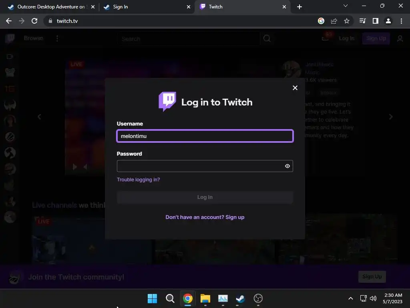
Task: Open the Chrome side panel
Action: click(x=376, y=21)
